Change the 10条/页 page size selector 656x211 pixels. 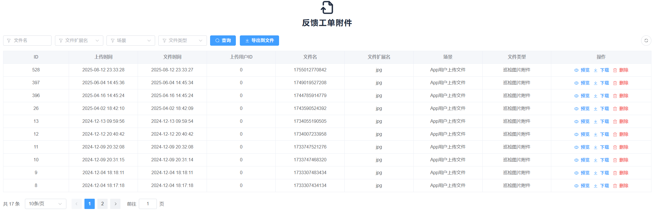[x=46, y=204]
